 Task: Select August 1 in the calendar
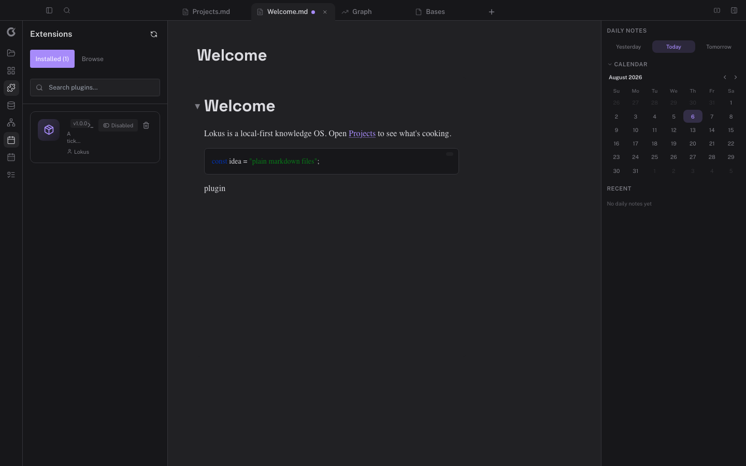[731, 103]
